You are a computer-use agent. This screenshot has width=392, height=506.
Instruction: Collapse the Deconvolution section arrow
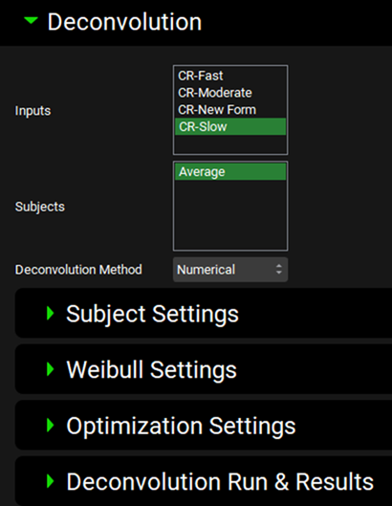pyautogui.click(x=31, y=21)
